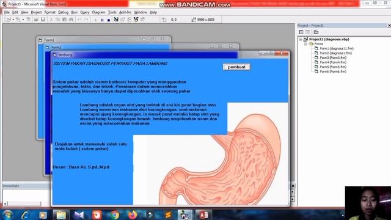Viewport: 391px width, 220px height.
Task: Collapse the Forms folder node
Action: [x=305, y=44]
